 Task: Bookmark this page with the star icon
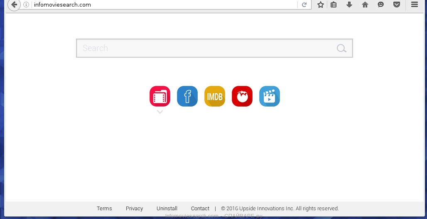pos(321,5)
